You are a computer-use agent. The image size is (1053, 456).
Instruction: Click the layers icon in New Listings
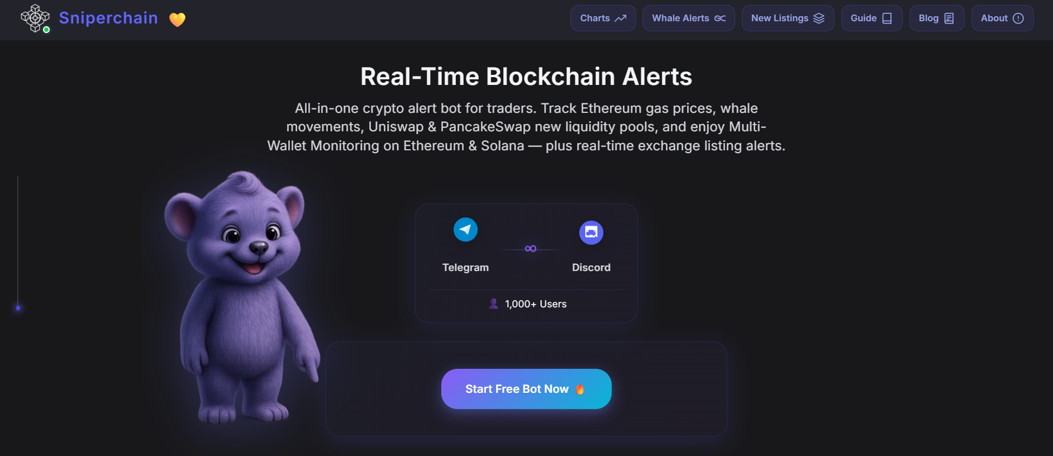pyautogui.click(x=819, y=18)
